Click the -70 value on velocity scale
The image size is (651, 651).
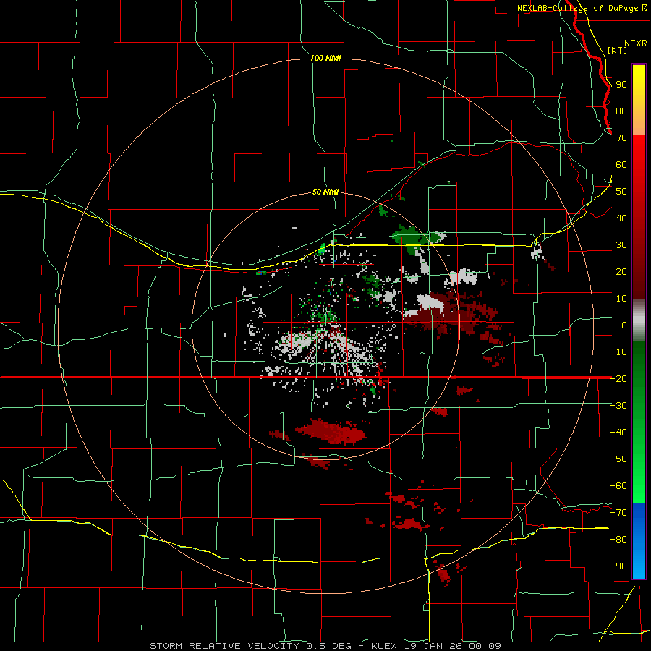point(618,512)
